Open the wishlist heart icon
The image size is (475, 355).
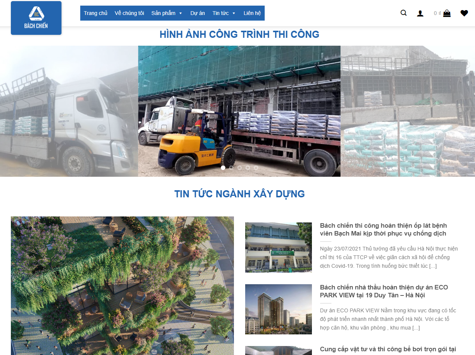(x=464, y=13)
